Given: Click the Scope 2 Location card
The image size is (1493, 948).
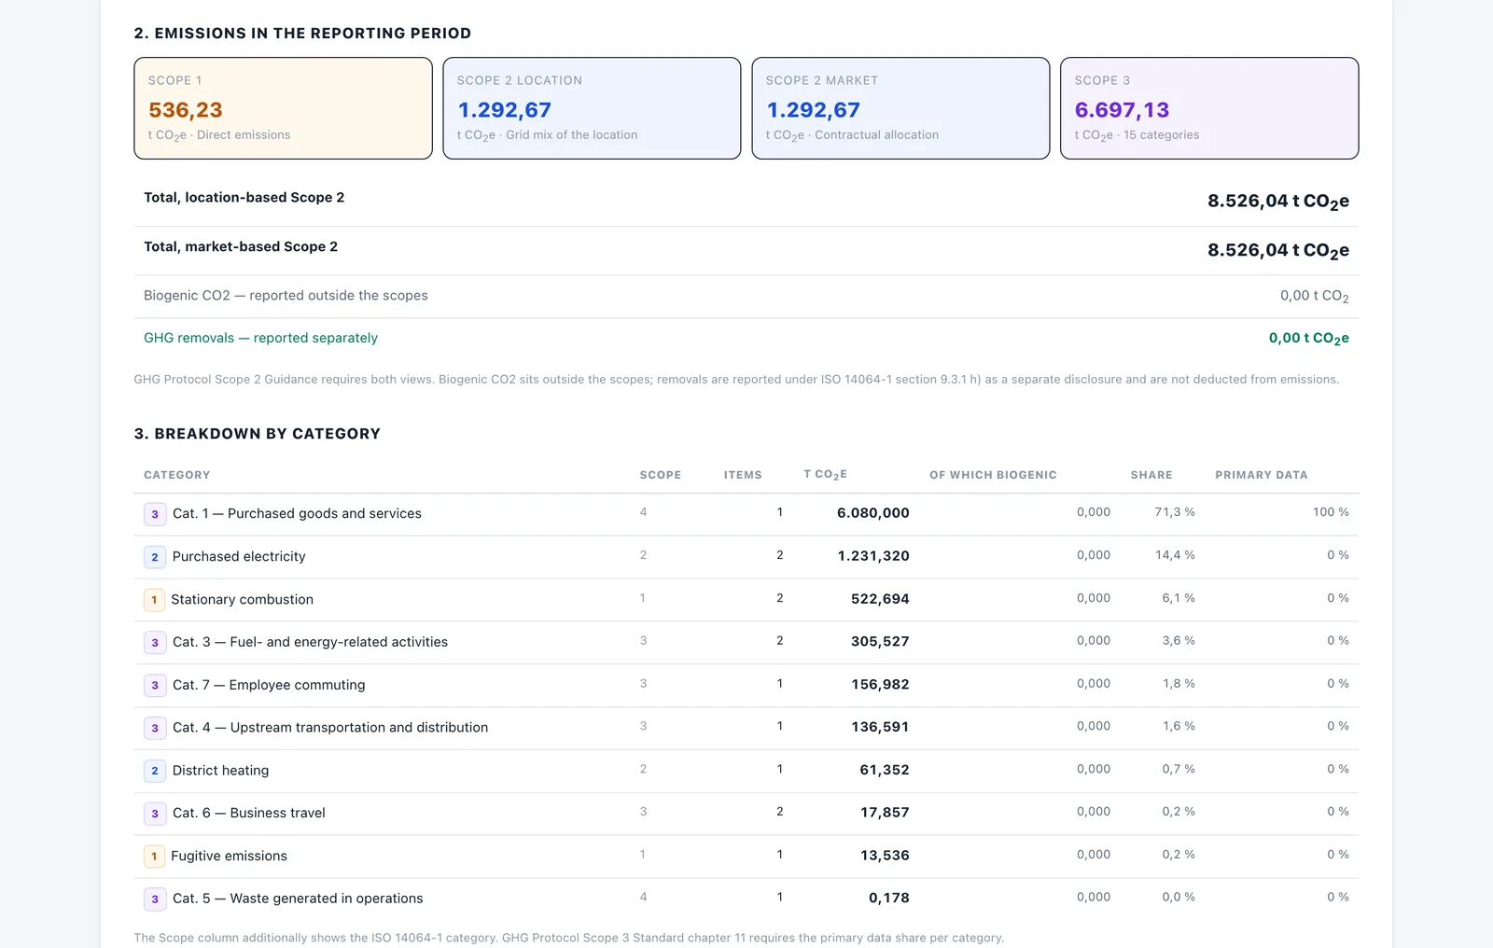Looking at the screenshot, I should 592,108.
